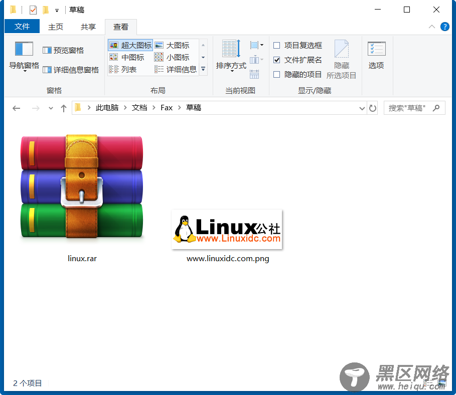Screen dimensions: 456x395
Task: Go back with the left arrow
Action: [16, 108]
